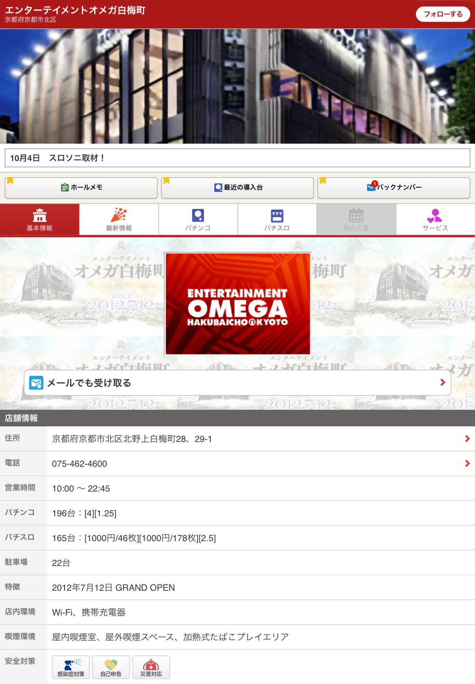The image size is (475, 684).
Task: Click the storefront header photo
Action: pos(237,86)
